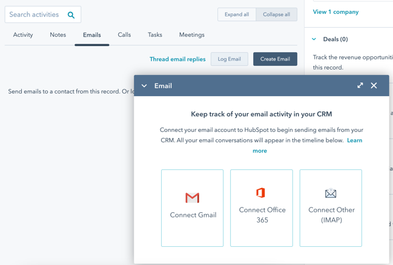Open the Thread email replies link
This screenshot has width=393, height=265.
pos(177,59)
